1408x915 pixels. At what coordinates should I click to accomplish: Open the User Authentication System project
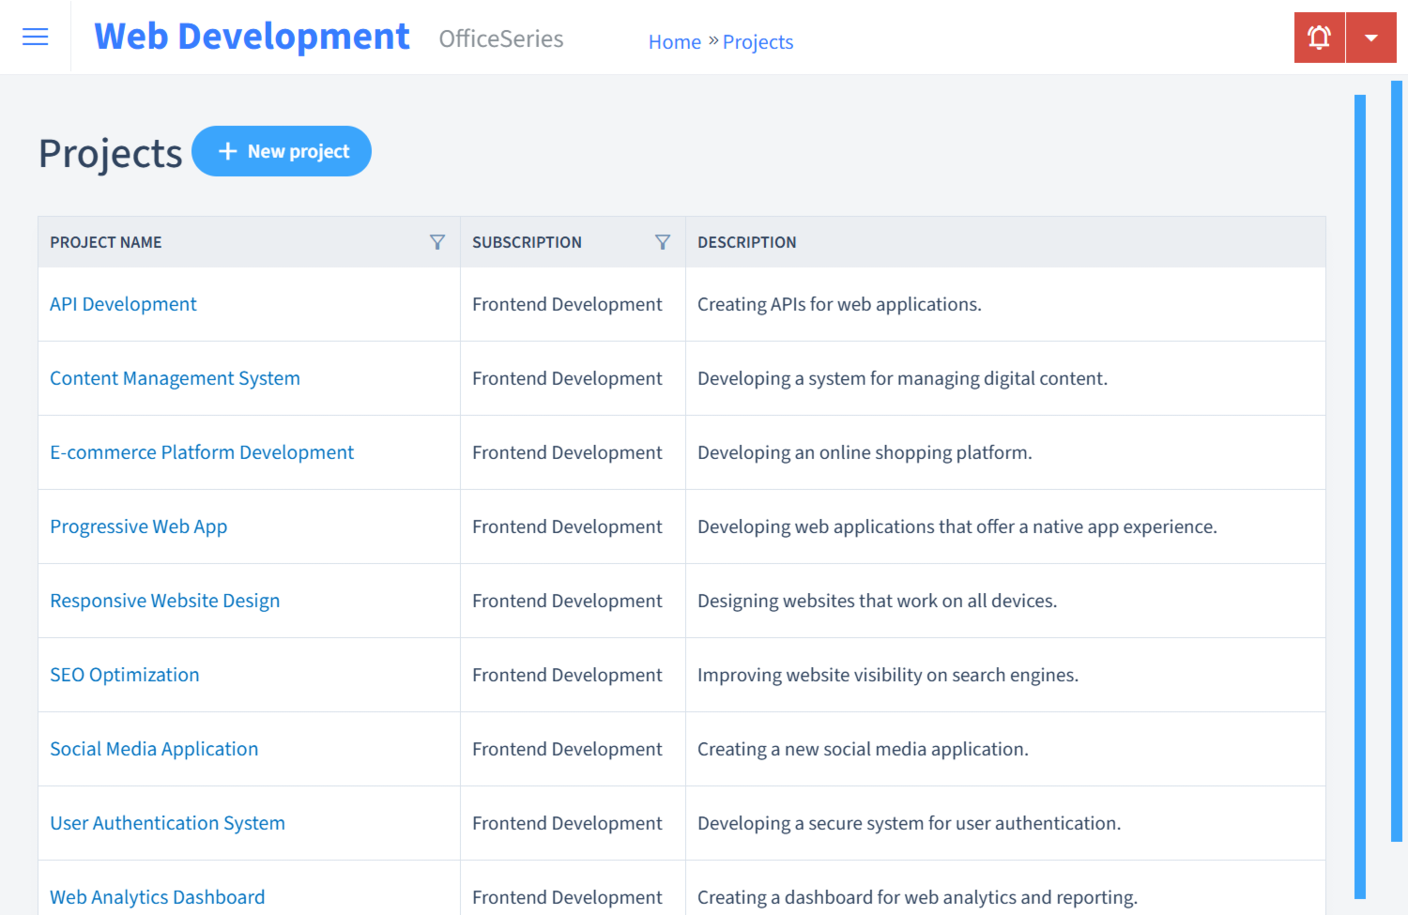pos(167,823)
